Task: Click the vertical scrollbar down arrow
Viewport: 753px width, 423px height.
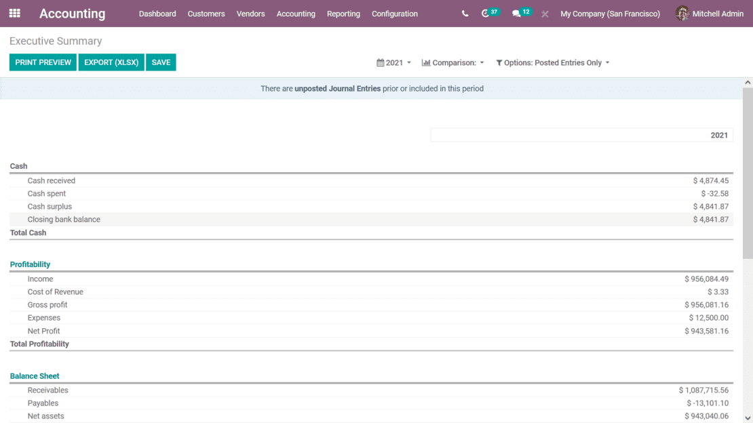Action: 748,418
